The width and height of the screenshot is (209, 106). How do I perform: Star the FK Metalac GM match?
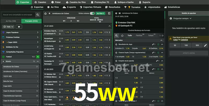click(x=60, y=77)
